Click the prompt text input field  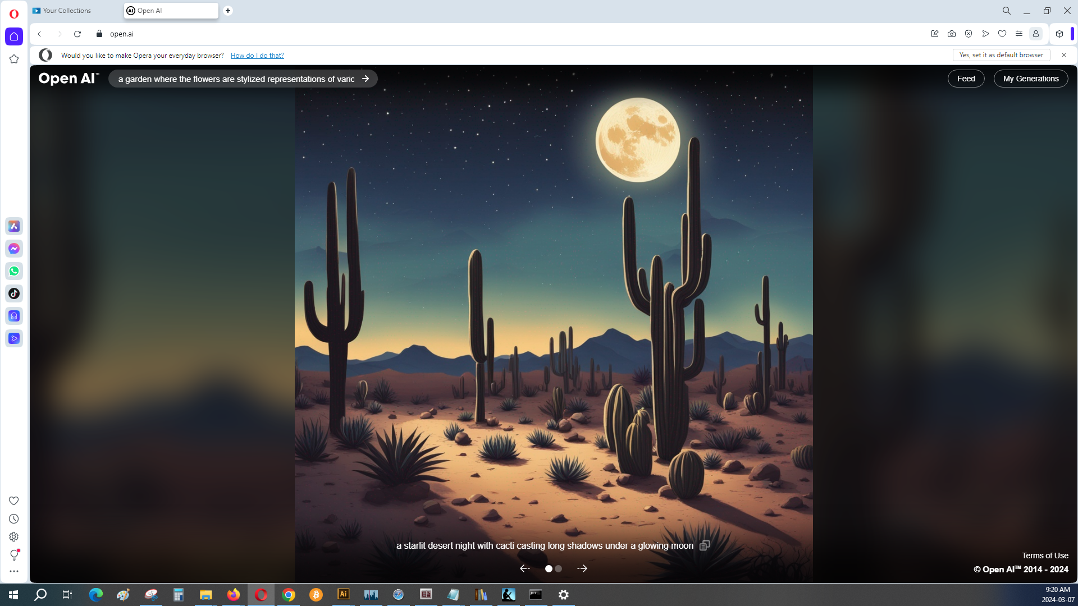pos(236,79)
